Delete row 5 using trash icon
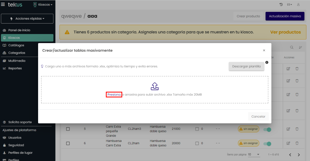The height and width of the screenshot is (161, 310). pos(297,129)
